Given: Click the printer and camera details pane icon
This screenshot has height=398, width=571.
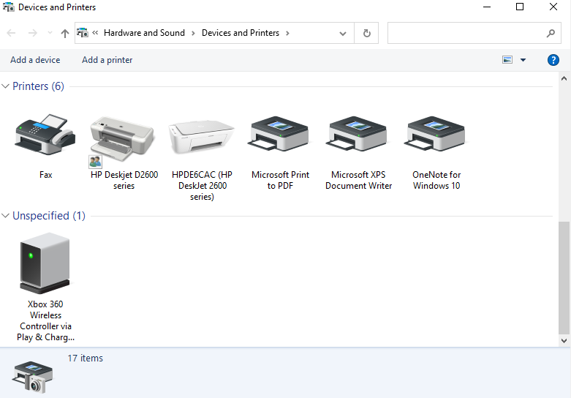Looking at the screenshot, I should (x=33, y=377).
